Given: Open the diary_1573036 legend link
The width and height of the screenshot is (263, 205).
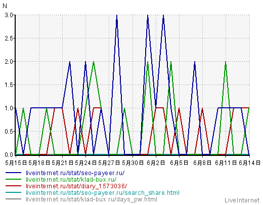Looking at the screenshot, I should (x=76, y=186).
